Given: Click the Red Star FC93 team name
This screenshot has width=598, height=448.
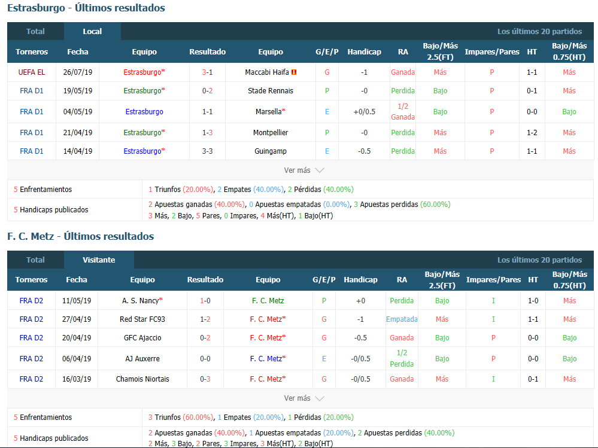Looking at the screenshot, I should (x=142, y=319).
